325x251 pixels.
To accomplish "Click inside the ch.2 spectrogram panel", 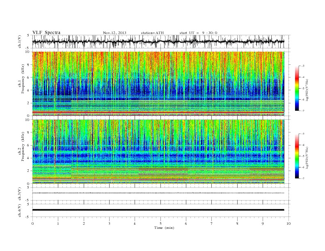I will coord(158,151).
